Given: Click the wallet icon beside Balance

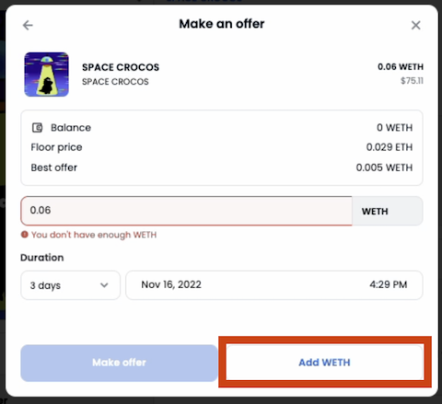Looking at the screenshot, I should coord(37,127).
